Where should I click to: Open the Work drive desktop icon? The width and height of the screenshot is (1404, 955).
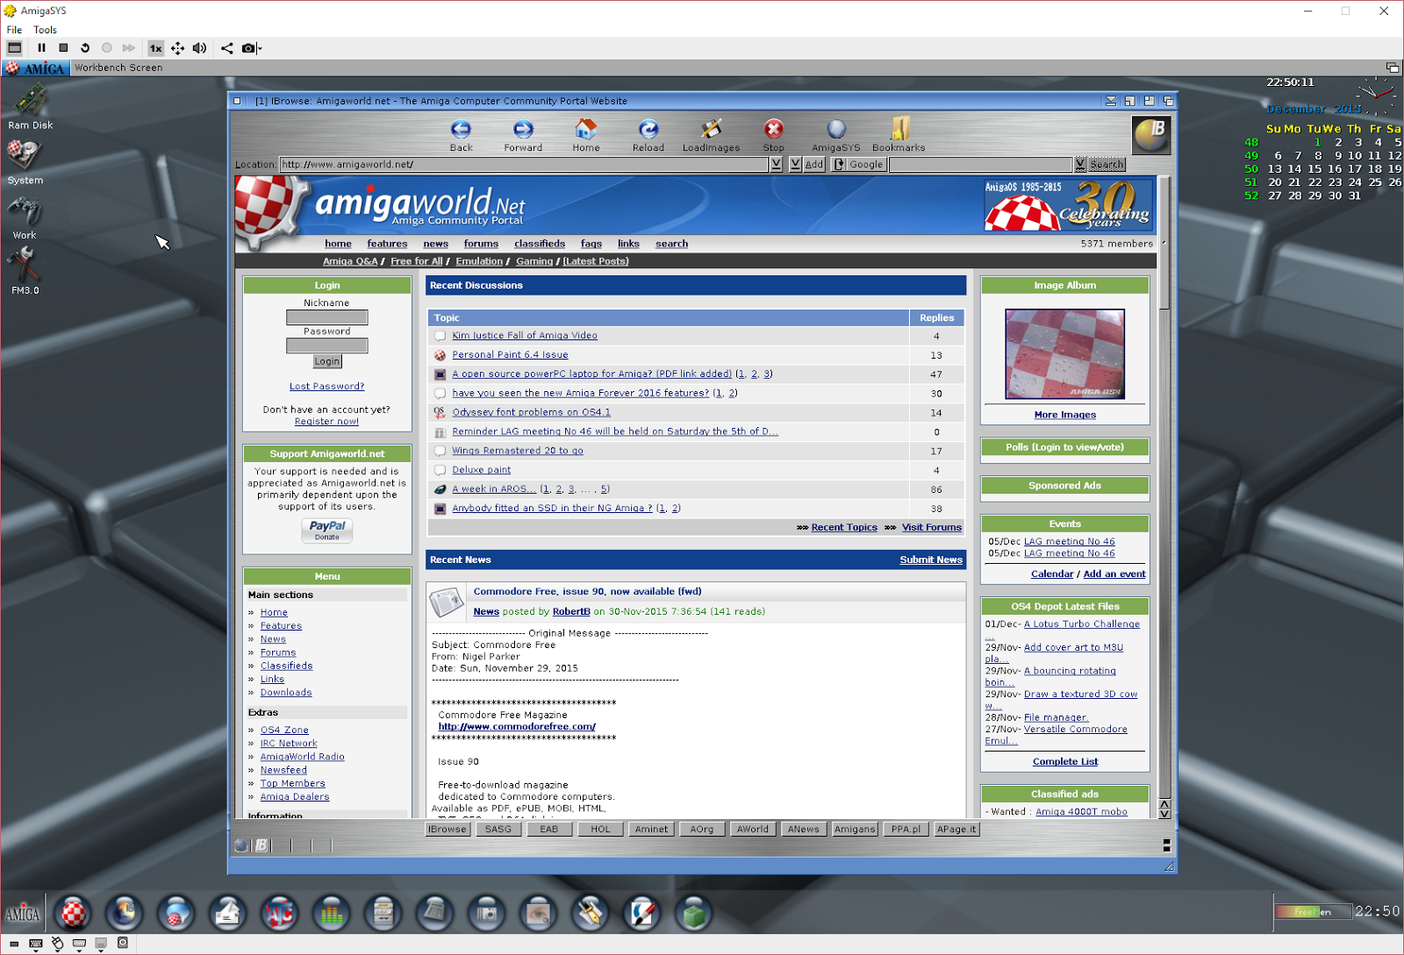coord(25,217)
